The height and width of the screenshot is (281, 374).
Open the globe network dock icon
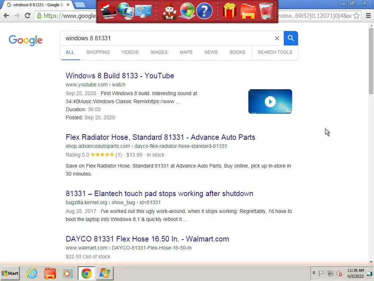126,11
